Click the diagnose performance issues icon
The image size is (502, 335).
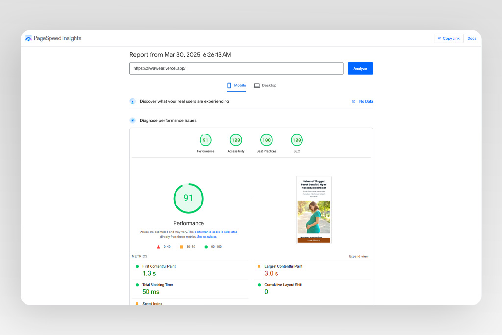click(x=132, y=120)
